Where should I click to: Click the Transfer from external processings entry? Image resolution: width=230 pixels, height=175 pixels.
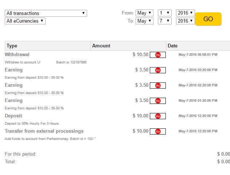tap(44, 131)
